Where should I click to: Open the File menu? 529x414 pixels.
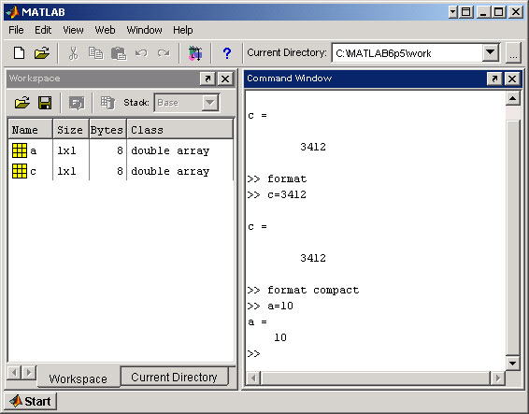(16, 30)
